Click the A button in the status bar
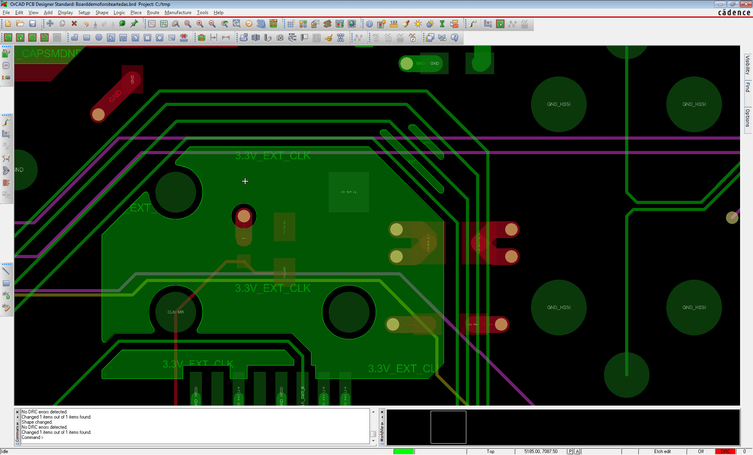The height and width of the screenshot is (455, 753). coord(577,451)
